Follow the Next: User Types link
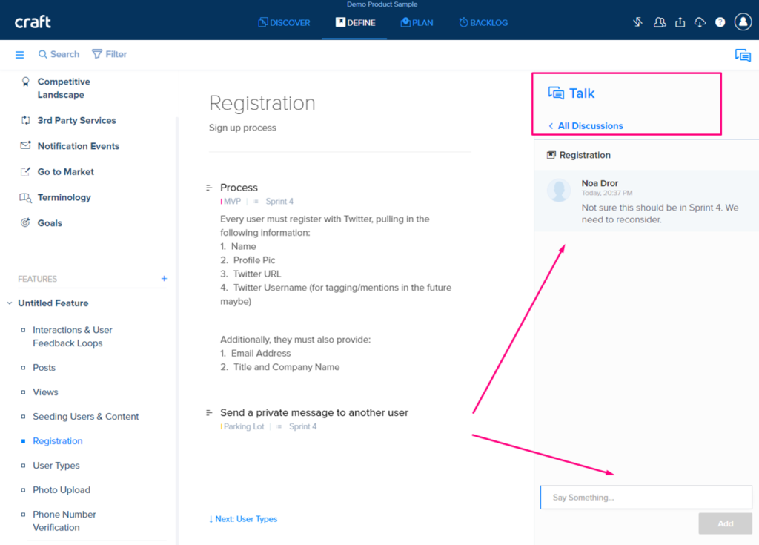Screen dimensions: 759x545 [243, 519]
